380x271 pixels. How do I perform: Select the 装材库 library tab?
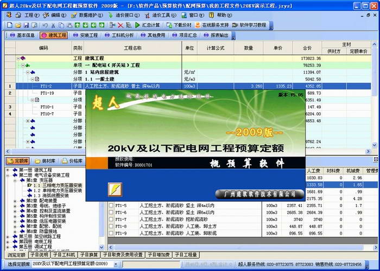45,161
